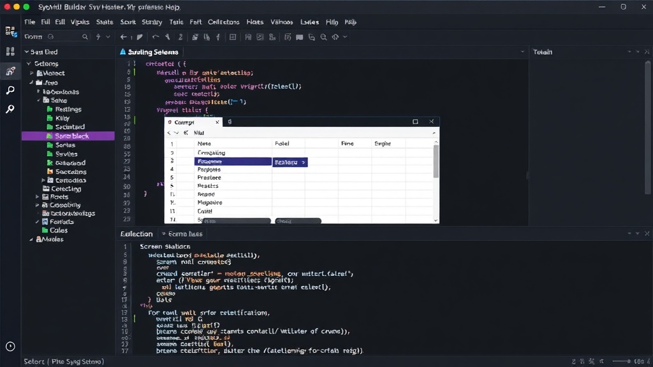Select the "Restings" item in the tree
The height and width of the screenshot is (367, 653).
(x=68, y=109)
